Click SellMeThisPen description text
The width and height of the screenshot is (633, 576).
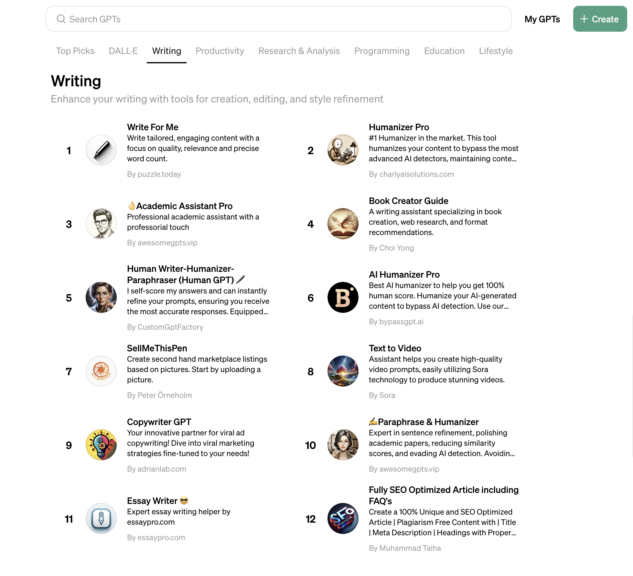pos(197,369)
